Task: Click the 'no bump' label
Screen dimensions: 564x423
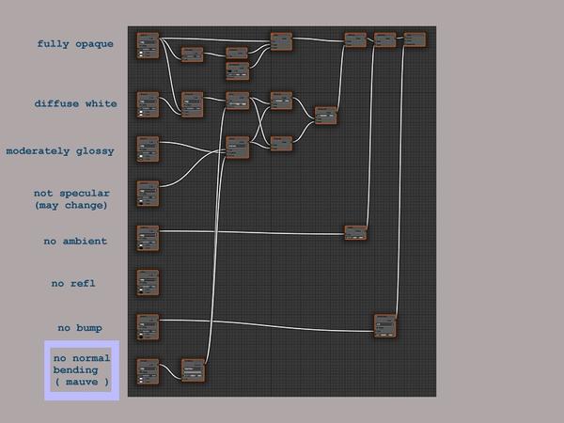Action: click(x=80, y=328)
